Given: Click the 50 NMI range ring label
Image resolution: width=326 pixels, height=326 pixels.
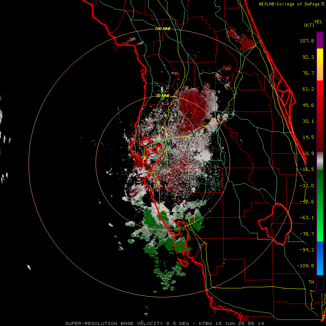Looking at the screenshot, I should tap(163, 96).
